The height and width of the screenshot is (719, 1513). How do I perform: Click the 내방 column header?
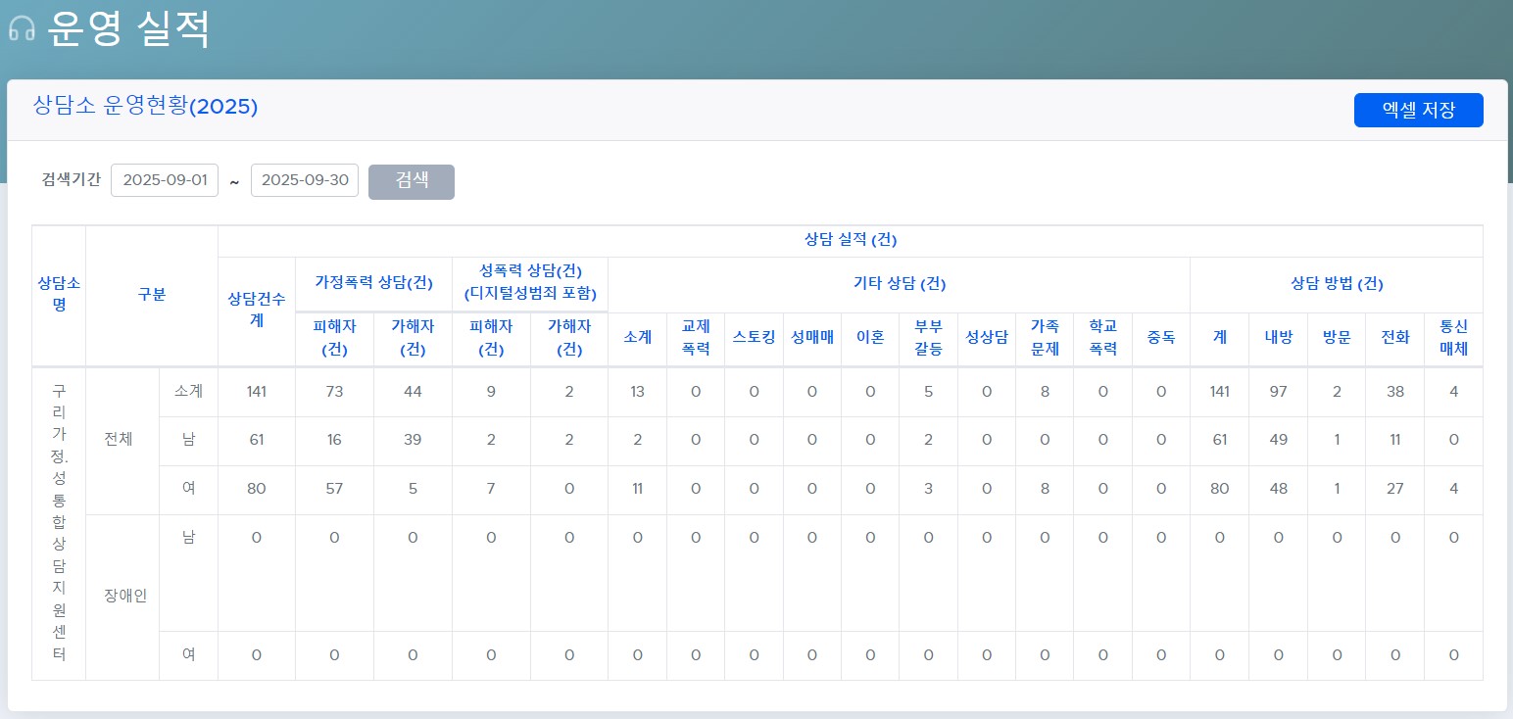[1278, 337]
